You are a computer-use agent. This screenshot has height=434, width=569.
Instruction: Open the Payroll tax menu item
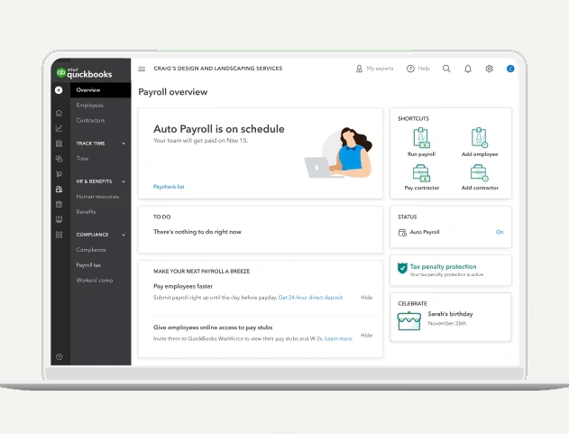pos(88,265)
